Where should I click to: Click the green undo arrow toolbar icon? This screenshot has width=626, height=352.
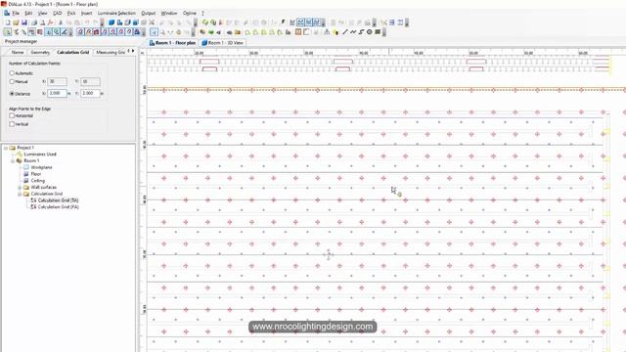click(205, 22)
